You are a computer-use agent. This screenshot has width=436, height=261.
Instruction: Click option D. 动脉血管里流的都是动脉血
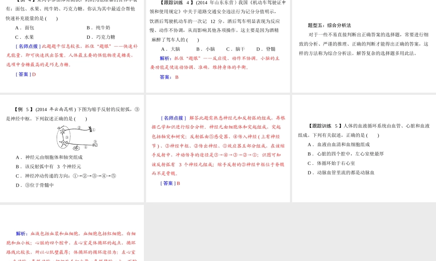pos(341,173)
